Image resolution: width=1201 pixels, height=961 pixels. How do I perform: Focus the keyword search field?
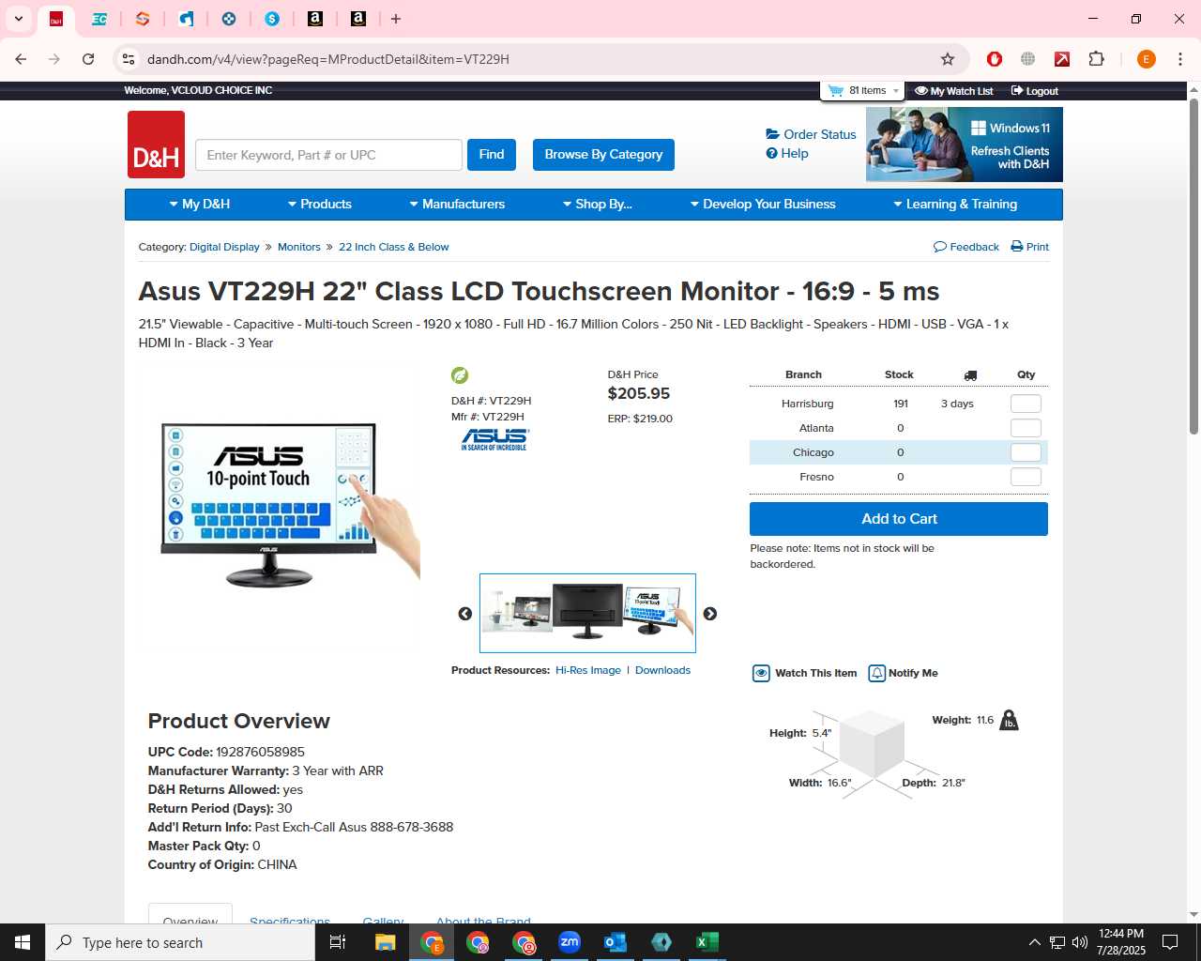click(x=328, y=155)
